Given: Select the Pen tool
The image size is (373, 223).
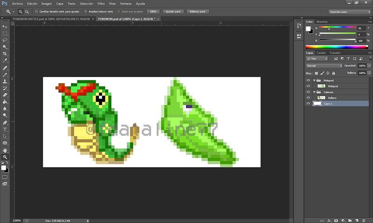Looking at the screenshot, I should pyautogui.click(x=5, y=123).
